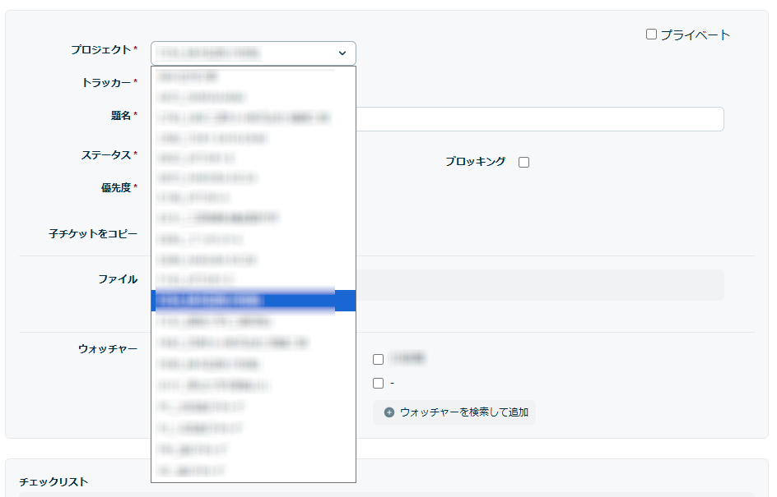Viewport: 777px width, 497px height.
Task: Click the ステータス field label
Action: 105,155
